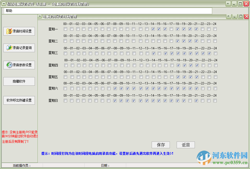
Task: Click the 星期四 row label
Action: coord(53,65)
